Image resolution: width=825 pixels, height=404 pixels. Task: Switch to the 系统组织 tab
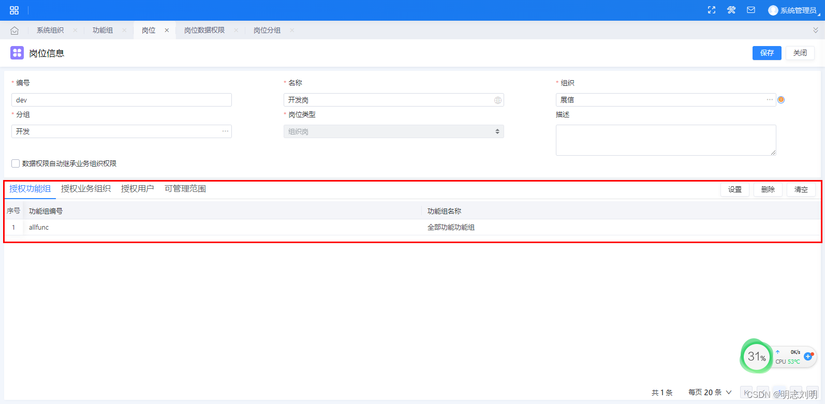click(50, 31)
